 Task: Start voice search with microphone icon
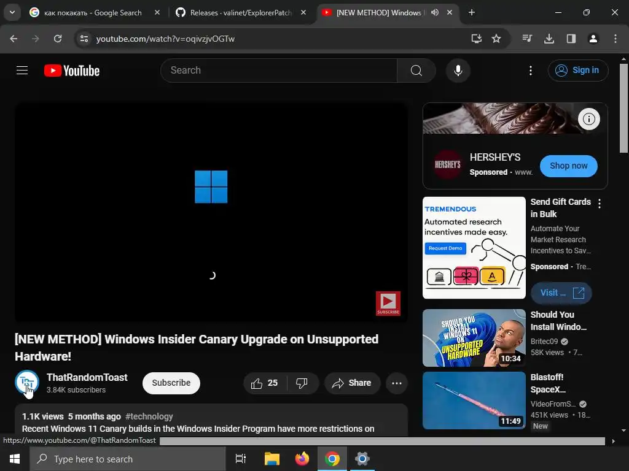458,71
